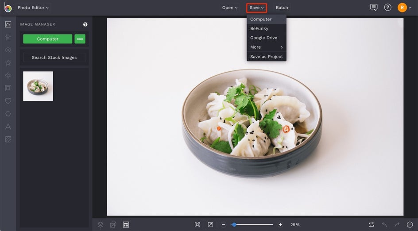Click the zoom slider handle
Screen dimensions: 418x231
pos(234,225)
